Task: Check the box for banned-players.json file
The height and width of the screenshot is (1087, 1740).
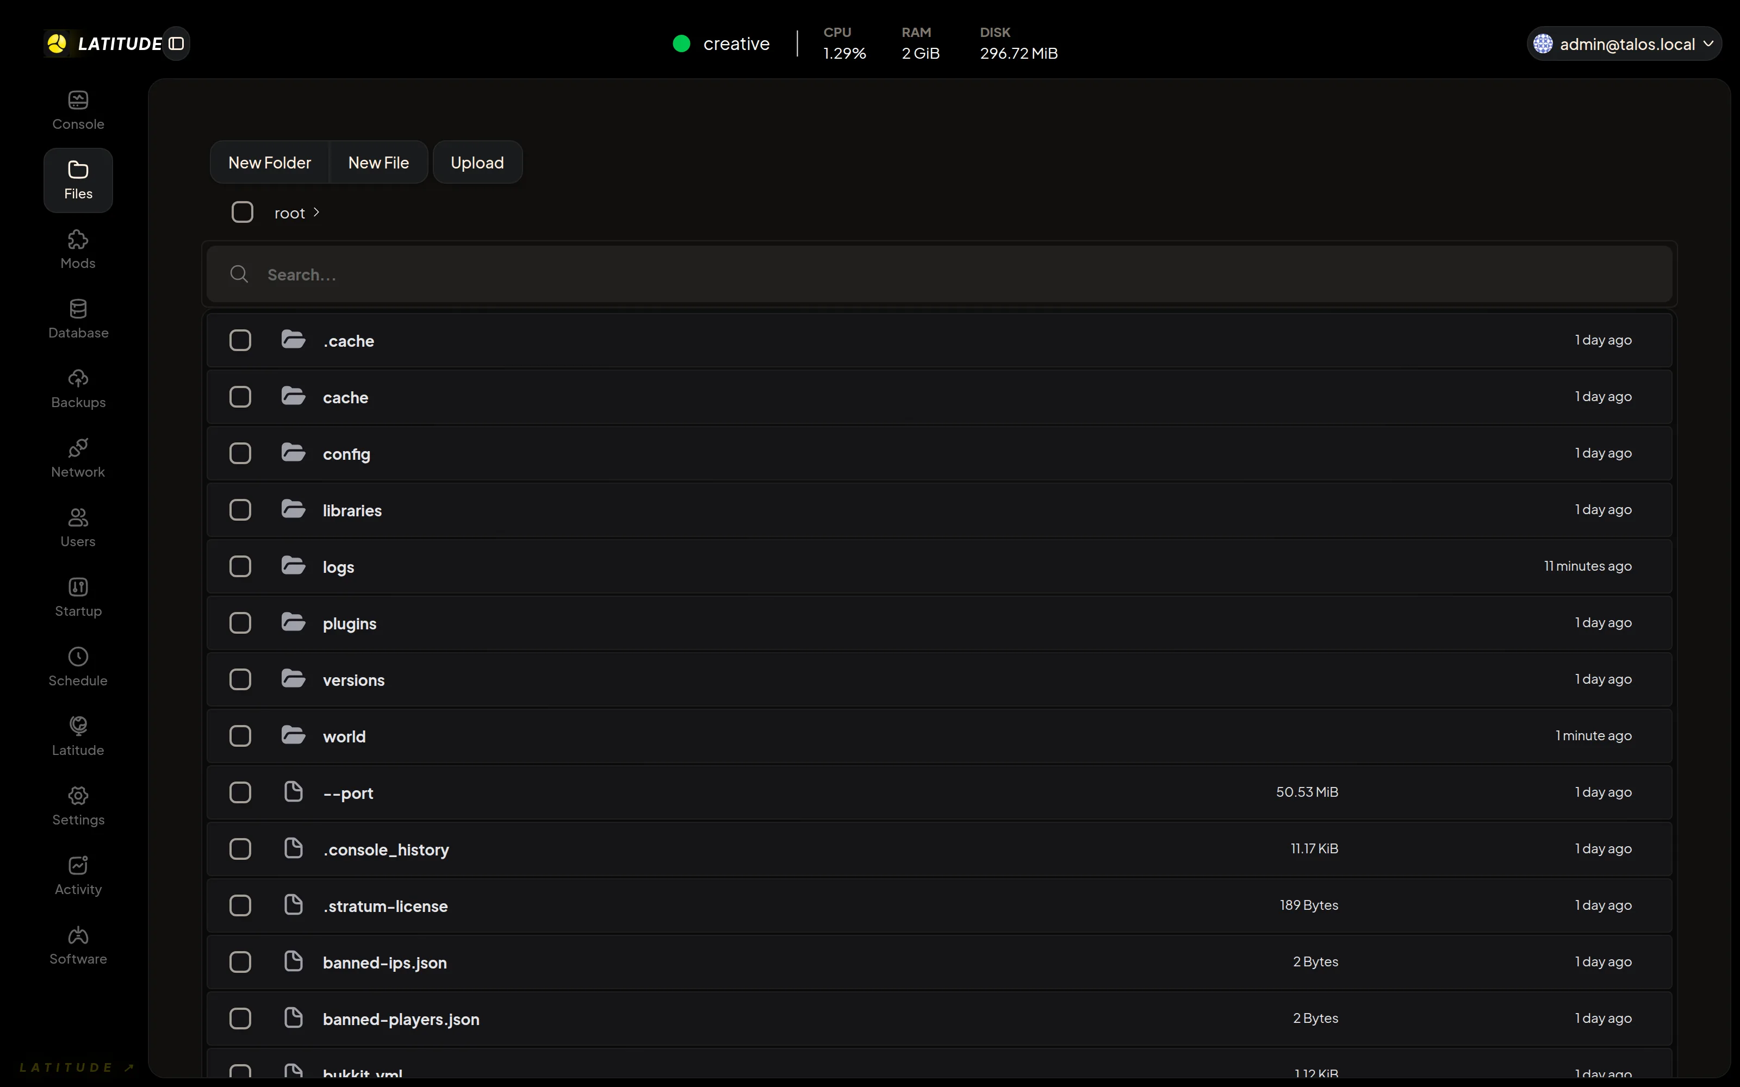Action: click(240, 1019)
